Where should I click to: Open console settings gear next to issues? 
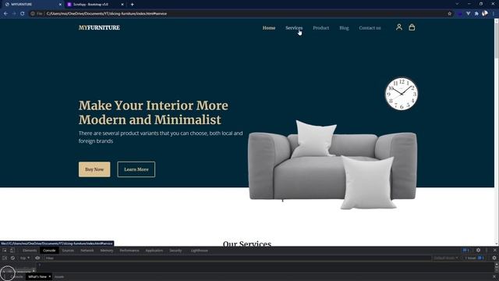[x=494, y=258]
